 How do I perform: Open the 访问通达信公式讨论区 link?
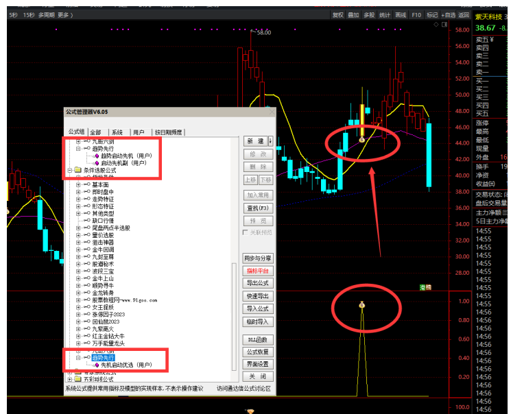pos(243,388)
